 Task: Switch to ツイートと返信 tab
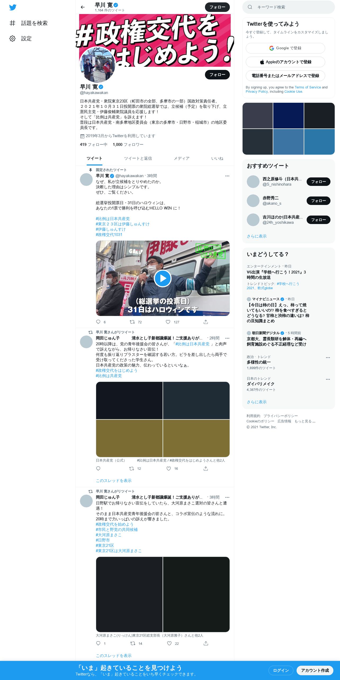[x=138, y=158]
